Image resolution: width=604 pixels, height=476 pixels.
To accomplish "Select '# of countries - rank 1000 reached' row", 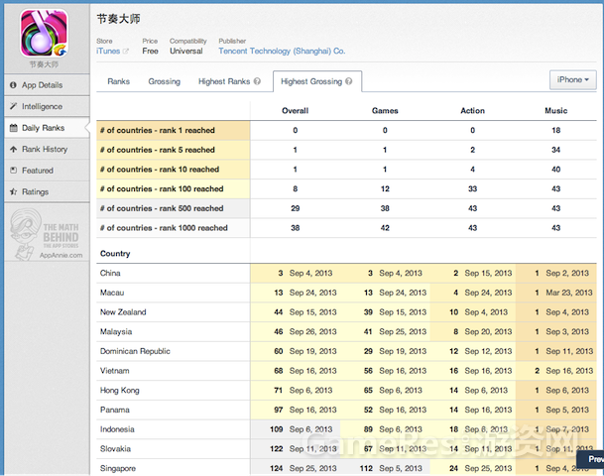I will pyautogui.click(x=346, y=228).
